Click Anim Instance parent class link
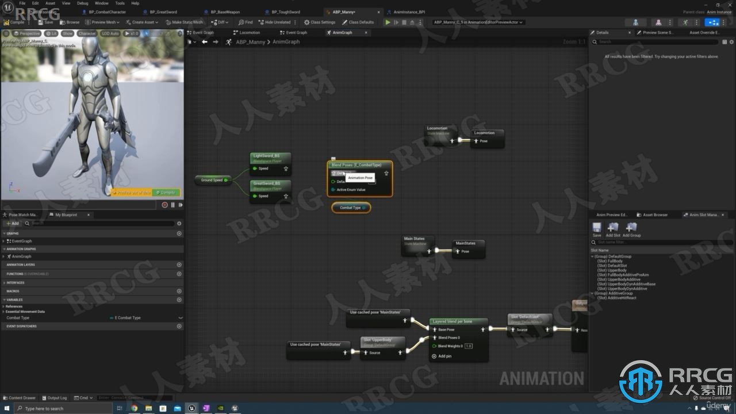736x414 pixels. (719, 11)
